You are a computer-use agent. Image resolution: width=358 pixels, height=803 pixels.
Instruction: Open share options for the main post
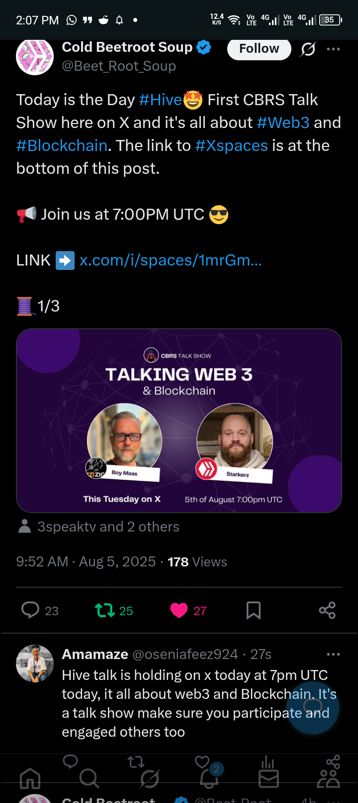coord(327,610)
